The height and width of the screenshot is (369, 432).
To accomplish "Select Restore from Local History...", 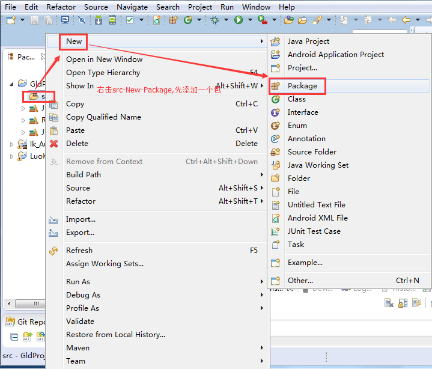I will pos(116,335).
